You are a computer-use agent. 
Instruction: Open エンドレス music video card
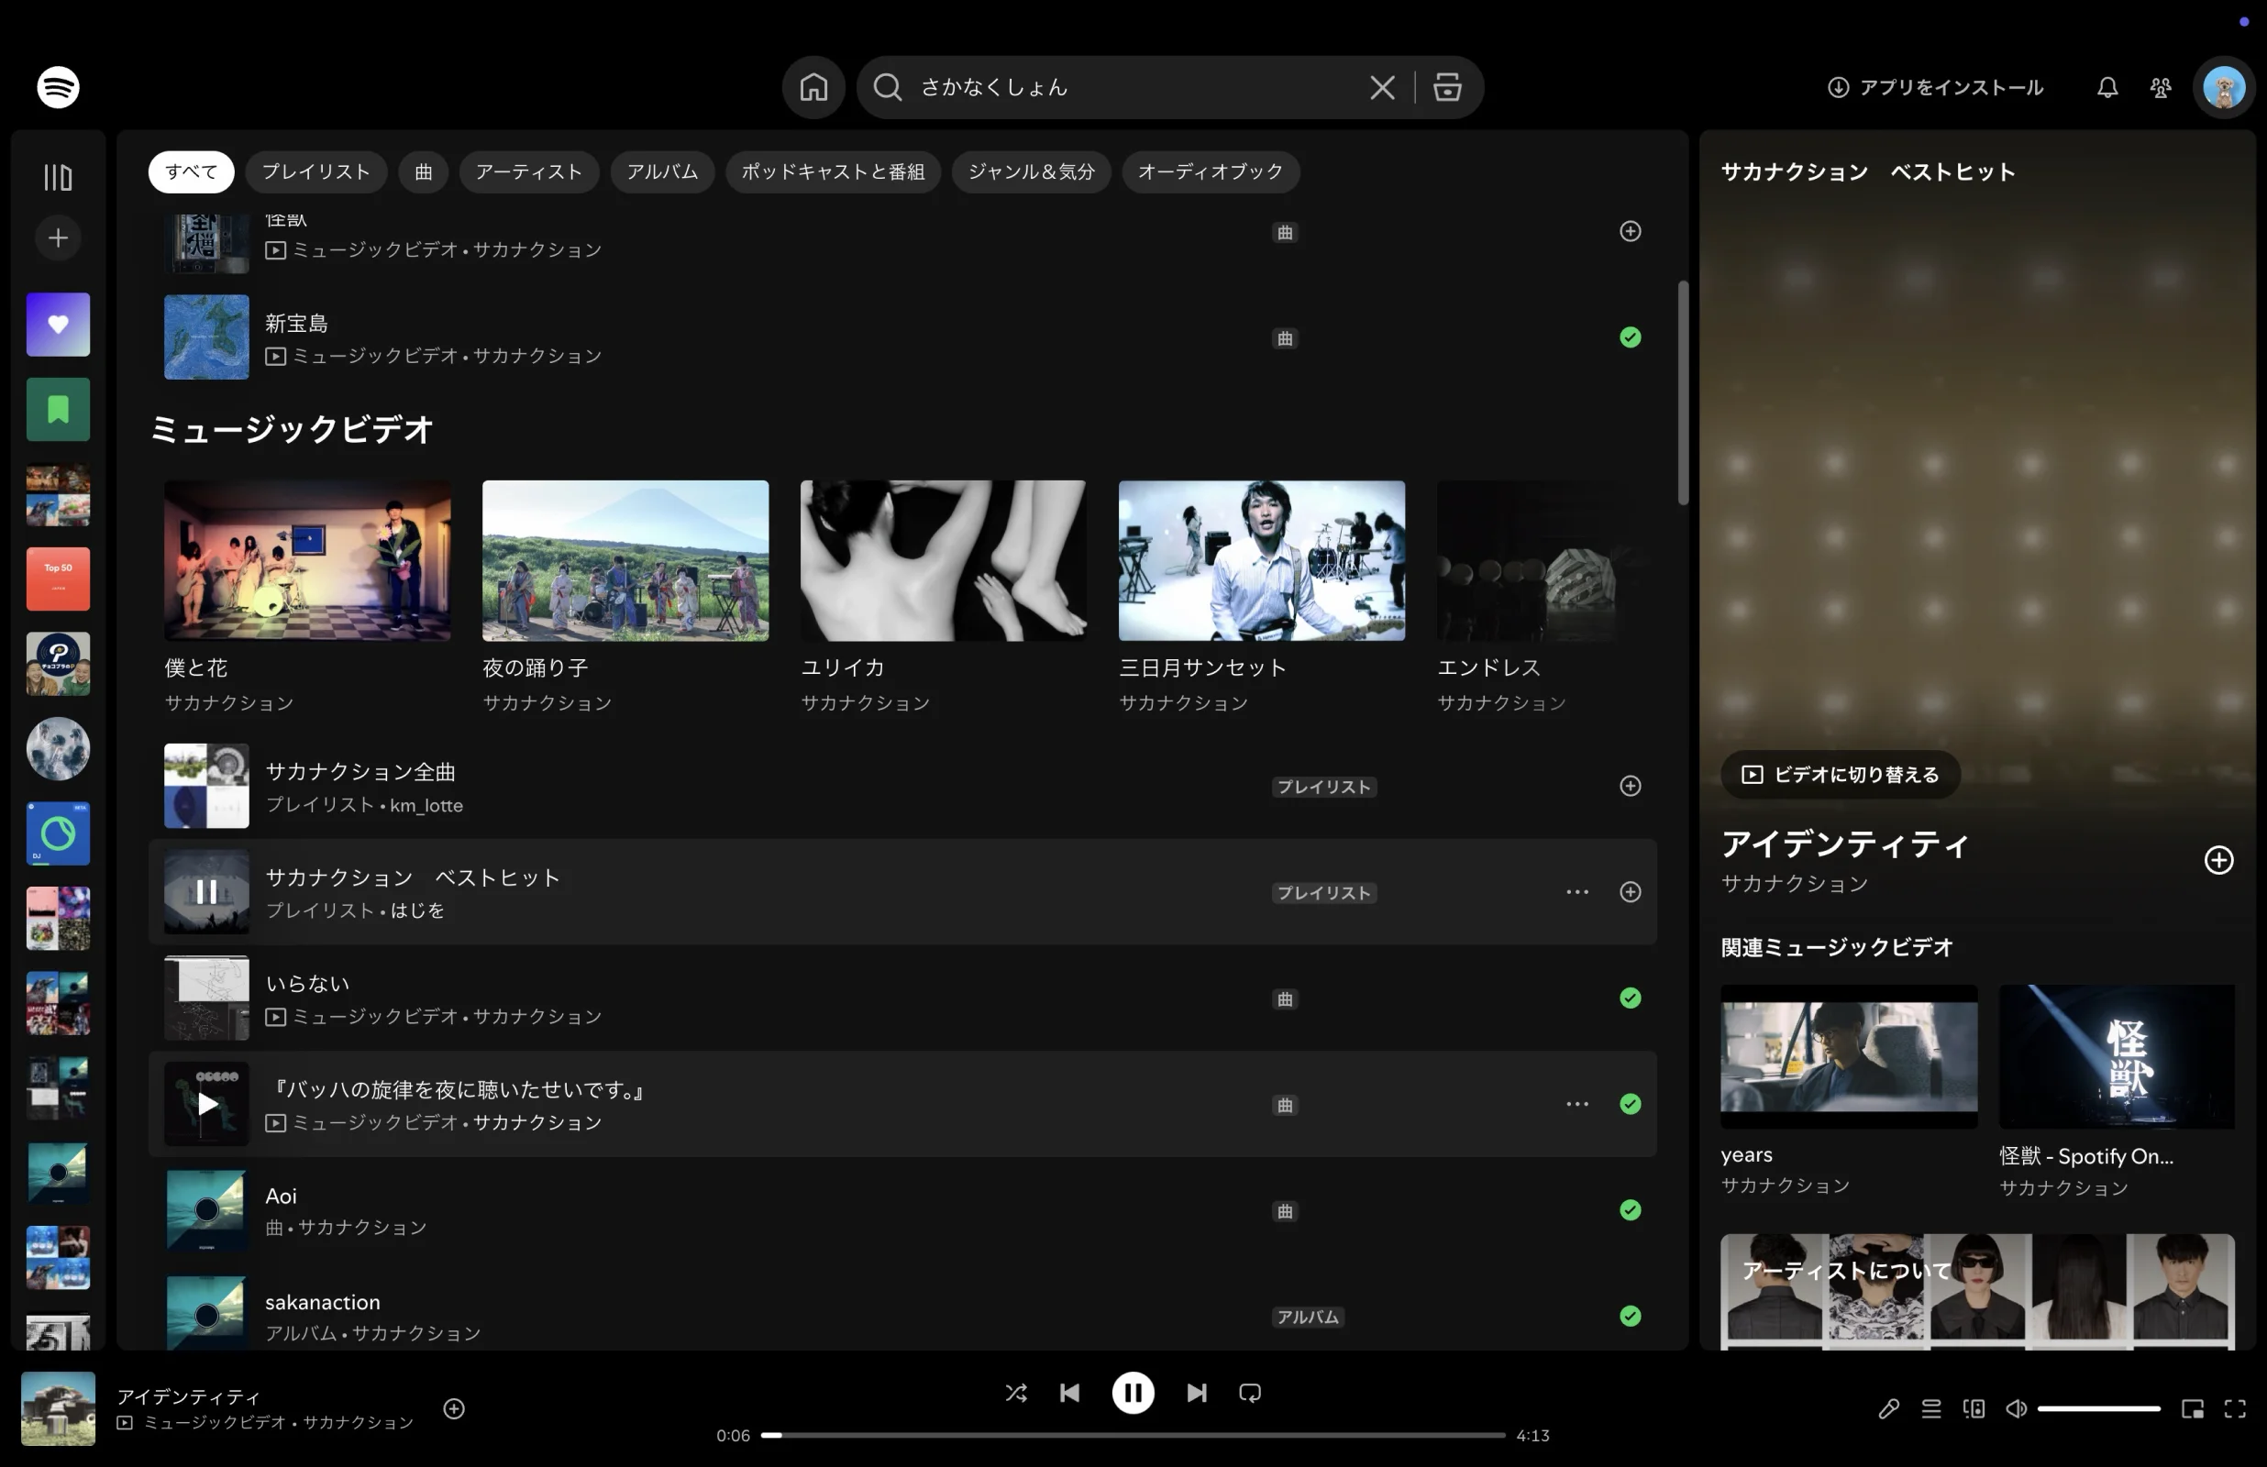1545,596
